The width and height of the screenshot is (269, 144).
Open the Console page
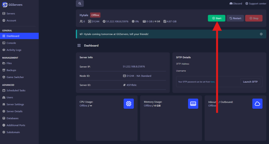[x=19, y=43]
